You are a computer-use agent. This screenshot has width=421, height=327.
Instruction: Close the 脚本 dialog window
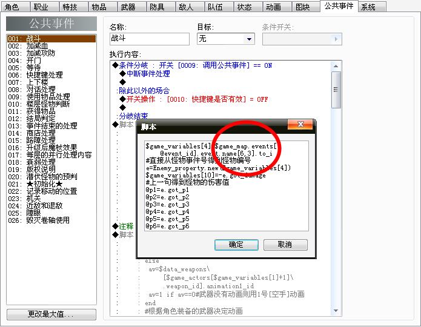[x=300, y=124]
